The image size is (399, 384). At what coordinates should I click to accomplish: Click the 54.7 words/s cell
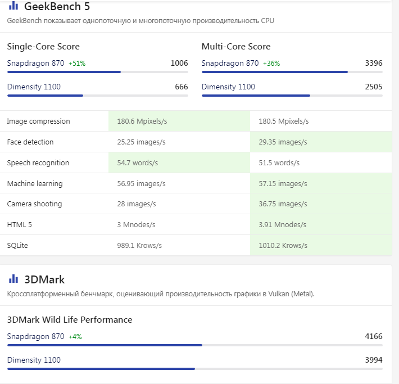click(x=179, y=163)
